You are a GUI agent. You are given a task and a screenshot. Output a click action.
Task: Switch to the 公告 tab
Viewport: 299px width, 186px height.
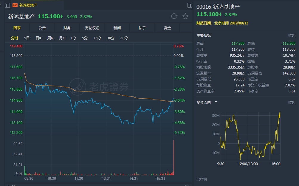(42, 28)
